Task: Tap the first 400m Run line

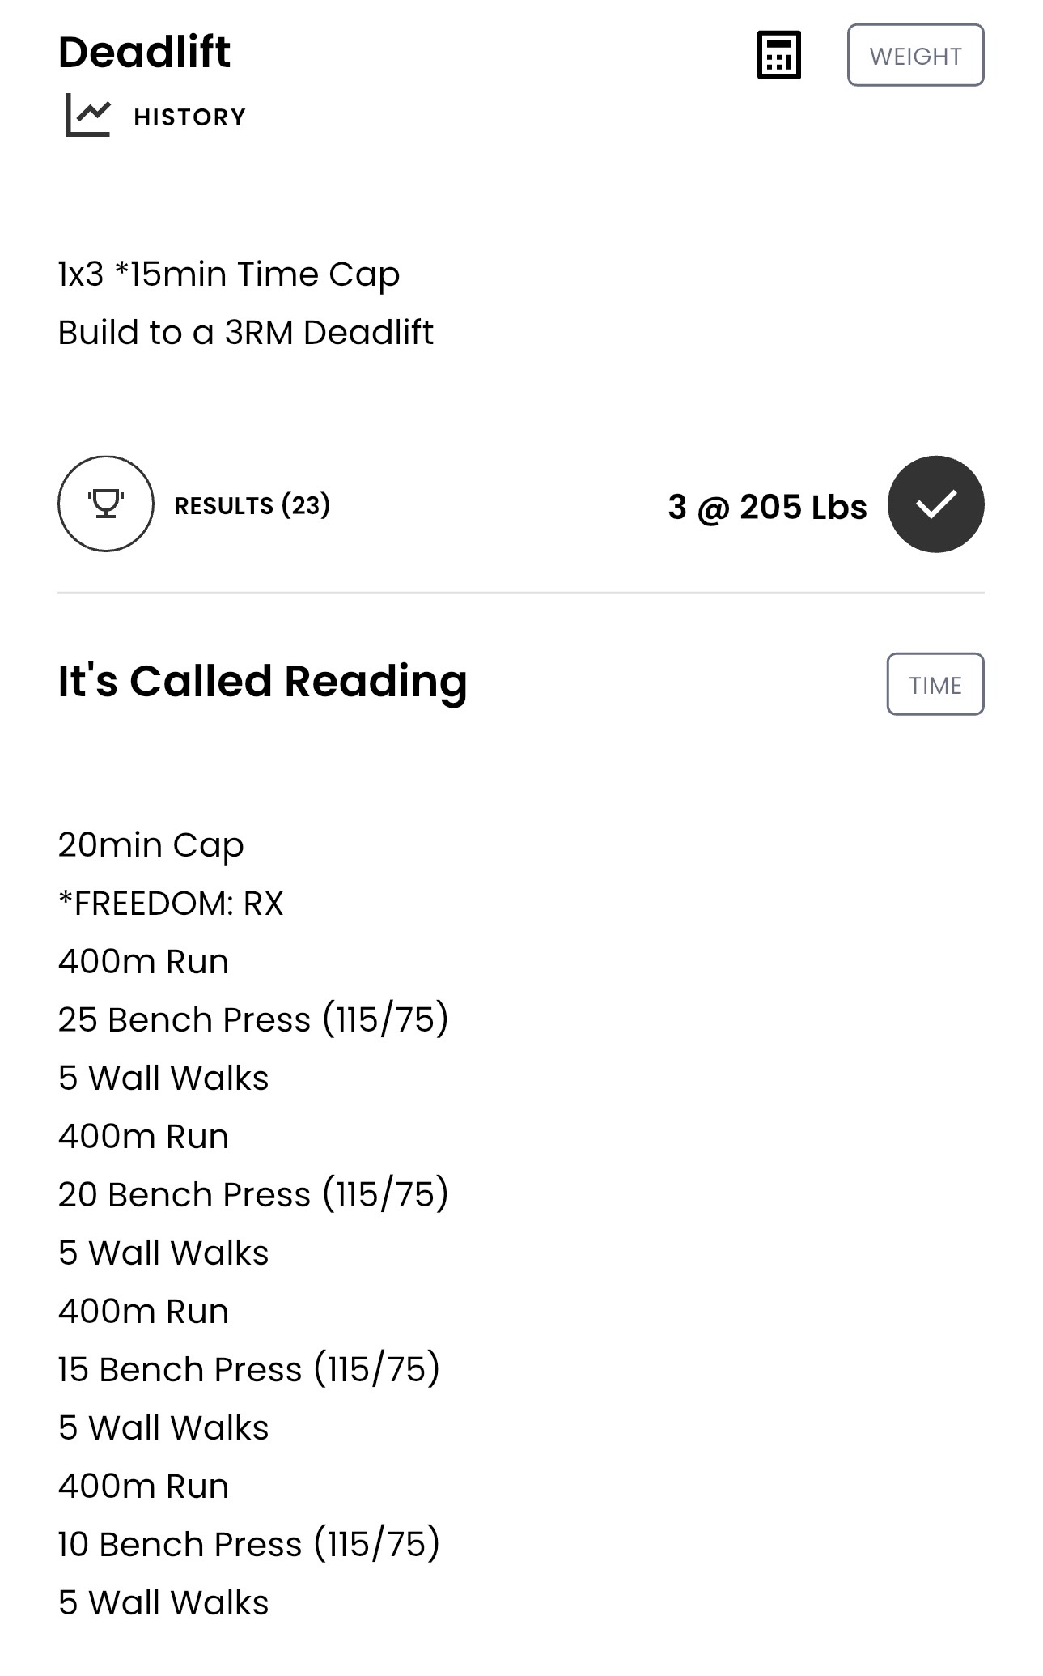Action: (x=144, y=962)
